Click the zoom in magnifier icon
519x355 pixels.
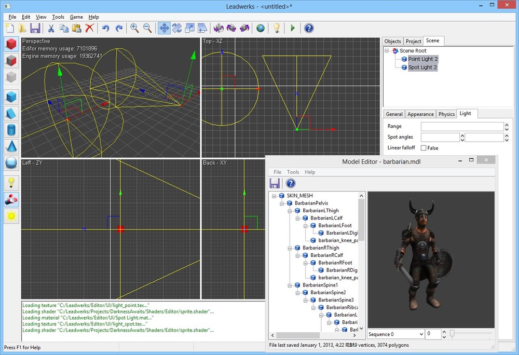[134, 28]
